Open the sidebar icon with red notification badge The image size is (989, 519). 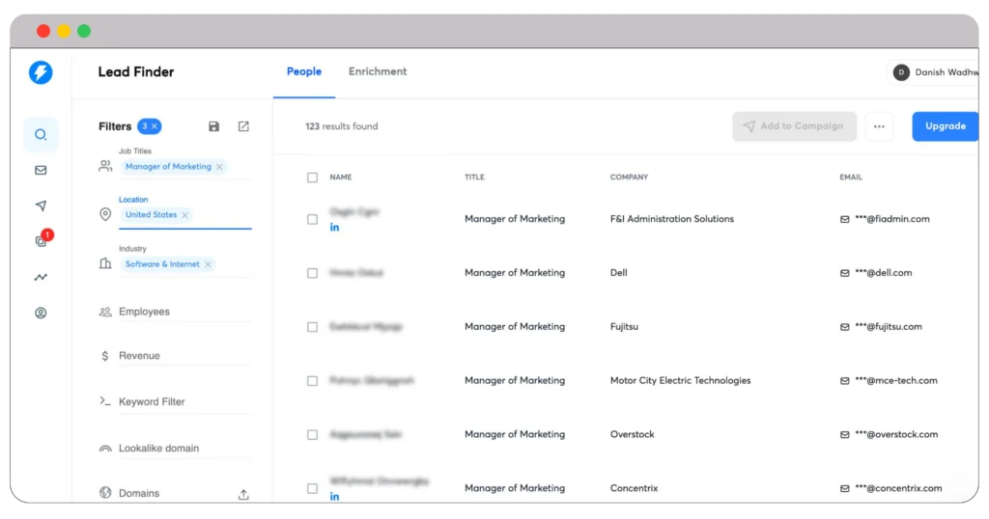(42, 240)
